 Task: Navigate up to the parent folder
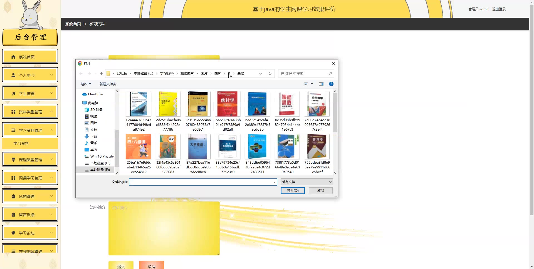[x=102, y=74]
